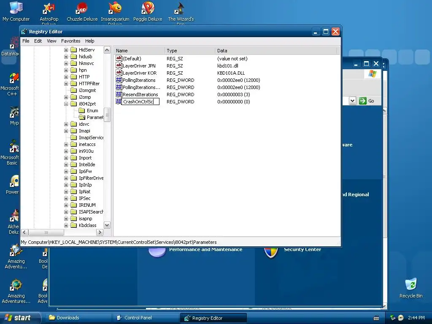Click the Data column header
The image size is (432, 324).
coord(276,51)
